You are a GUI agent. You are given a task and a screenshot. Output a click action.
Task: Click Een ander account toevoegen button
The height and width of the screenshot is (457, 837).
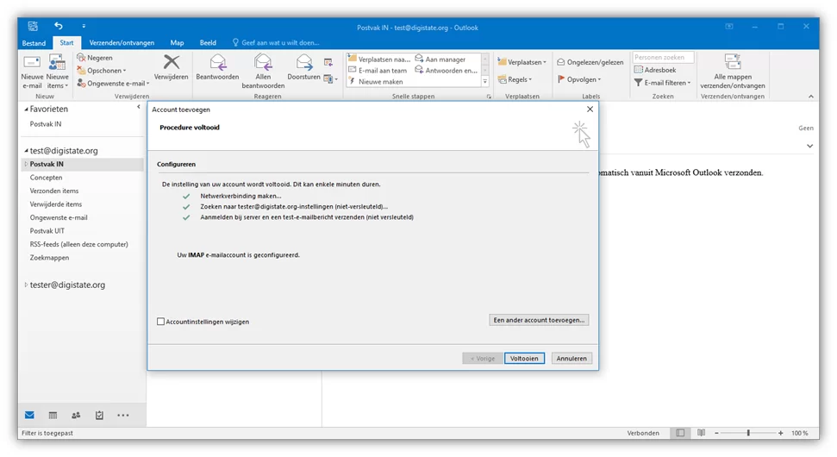[539, 320]
